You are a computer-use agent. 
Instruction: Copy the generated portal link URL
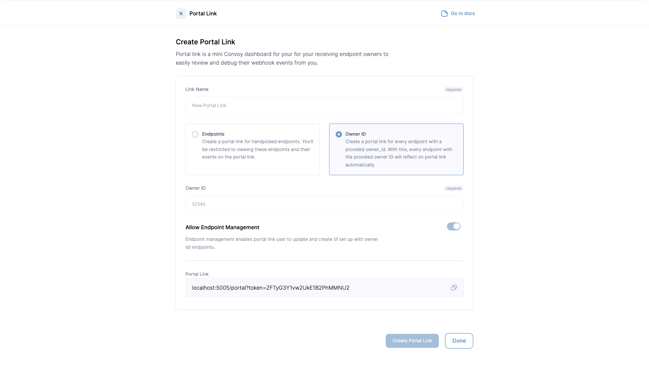tap(454, 288)
